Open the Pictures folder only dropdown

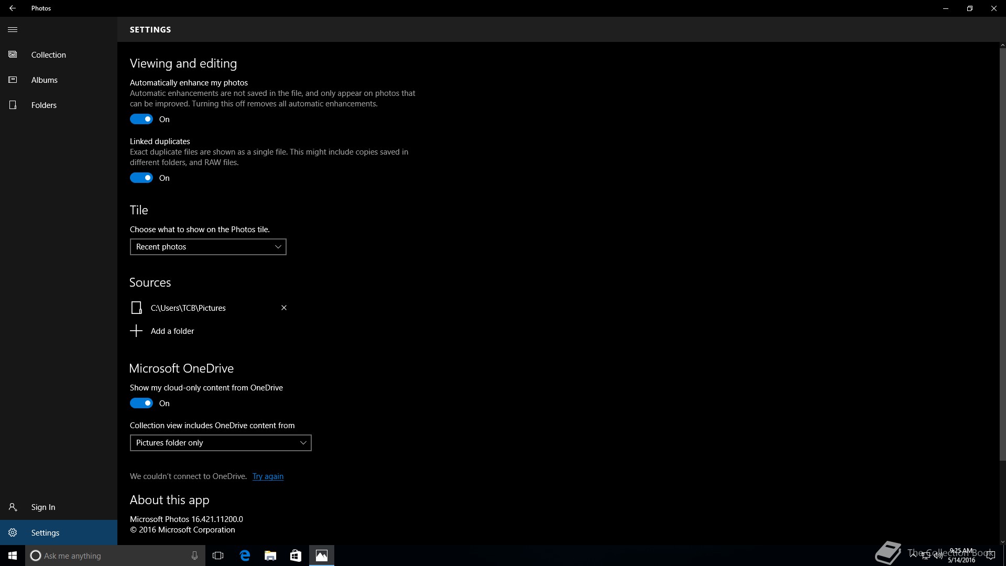(x=221, y=443)
